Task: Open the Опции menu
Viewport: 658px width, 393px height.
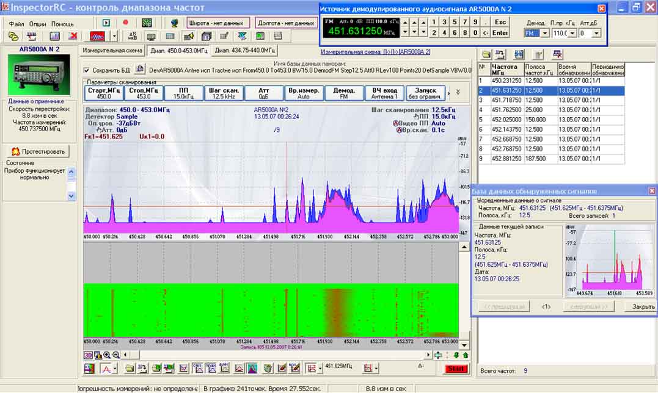Action: 37,24
